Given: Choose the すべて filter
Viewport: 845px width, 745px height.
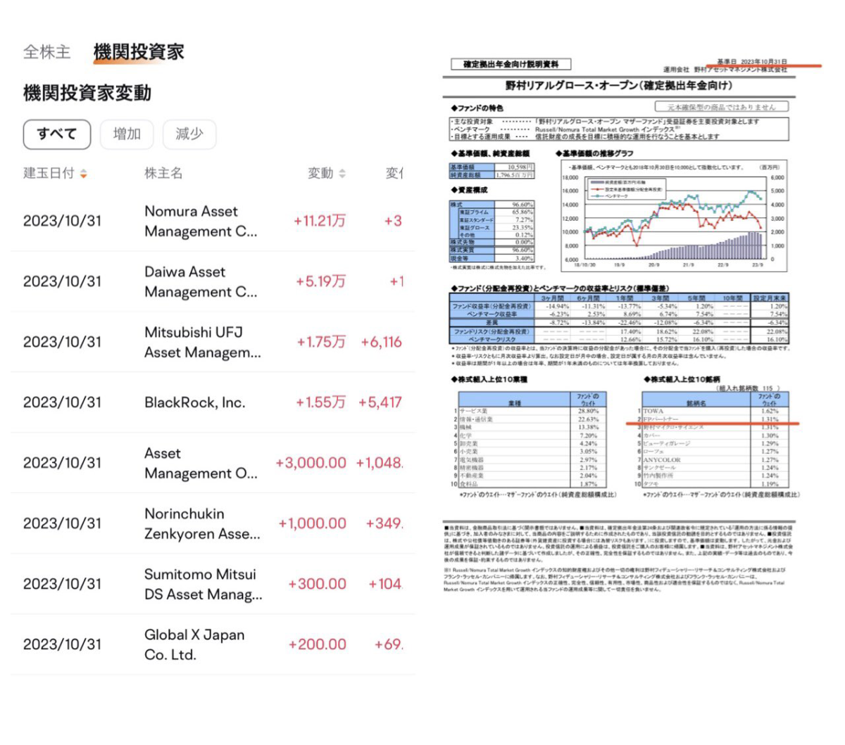Looking at the screenshot, I should (x=57, y=134).
